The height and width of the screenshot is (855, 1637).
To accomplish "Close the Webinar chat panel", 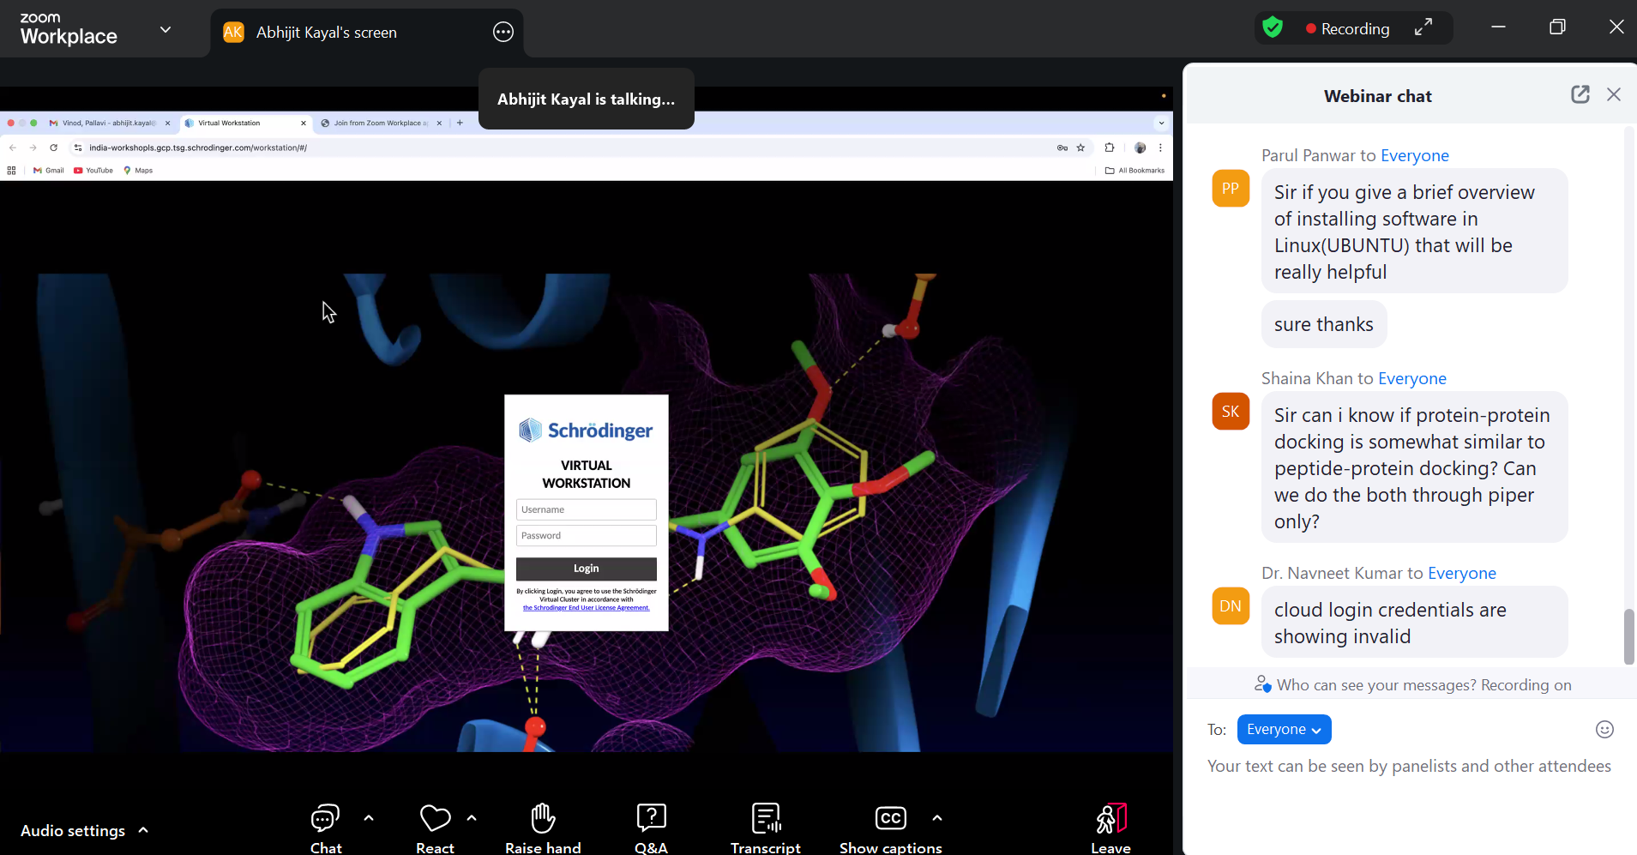I will (x=1614, y=94).
